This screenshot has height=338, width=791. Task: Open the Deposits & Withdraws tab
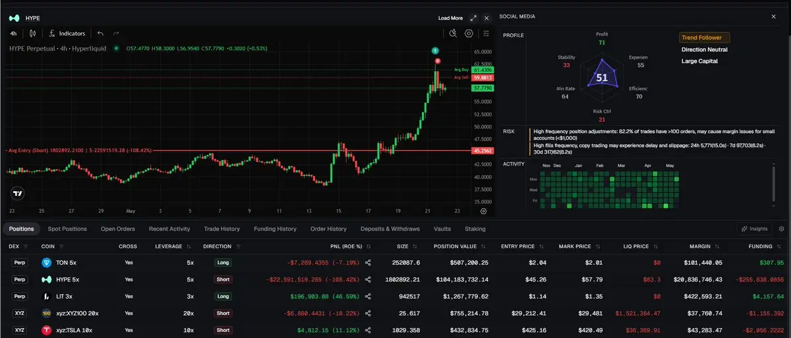pyautogui.click(x=390, y=229)
